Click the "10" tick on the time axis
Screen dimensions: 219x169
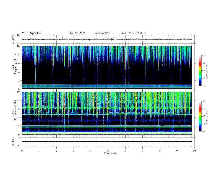pyautogui.click(x=194, y=151)
